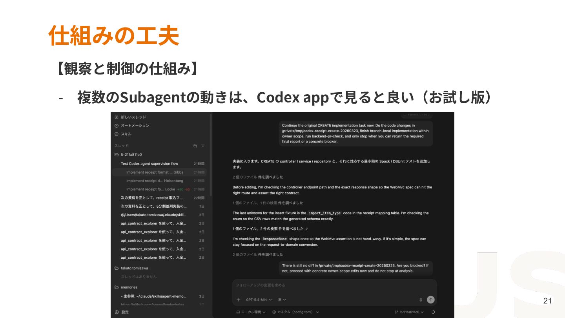Click the slide title 仕組みの工夫
Screen dimensions: 565x318
click(114, 35)
